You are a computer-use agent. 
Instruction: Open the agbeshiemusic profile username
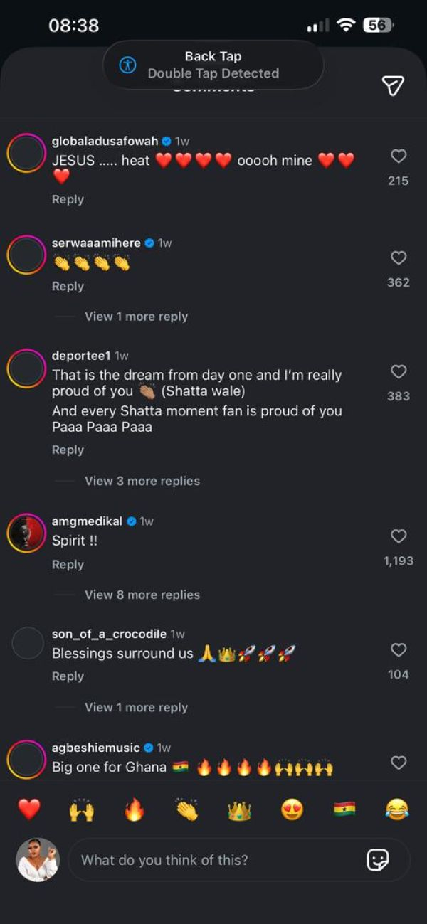(x=95, y=748)
